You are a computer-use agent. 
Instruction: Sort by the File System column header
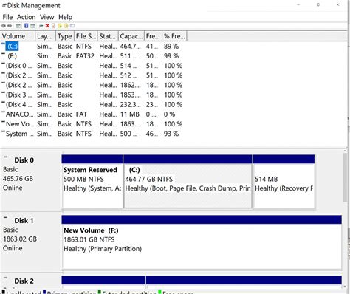click(86, 36)
